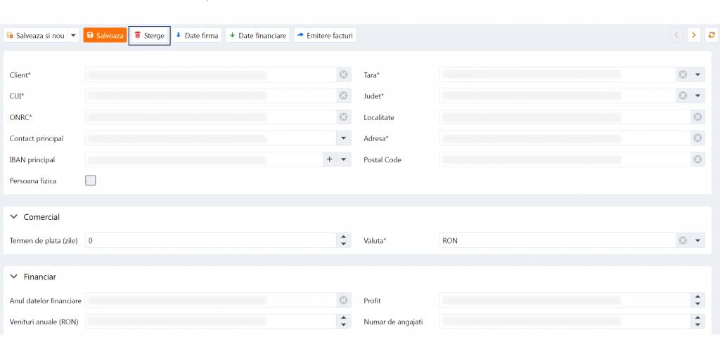This screenshot has width=720, height=349.
Task: Clear the Valuta RON selection
Action: 682,241
